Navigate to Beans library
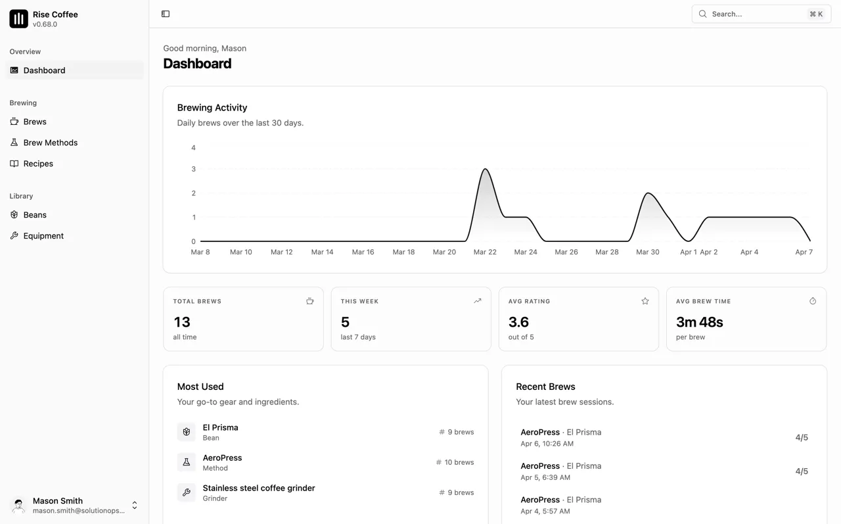Screen dimensions: 841x524 [35, 215]
